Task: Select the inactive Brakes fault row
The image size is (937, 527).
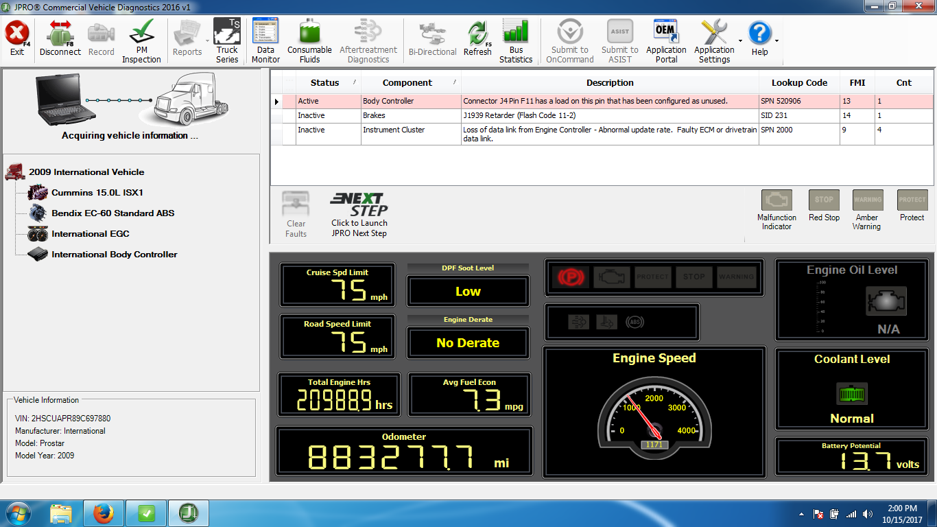Action: point(521,115)
